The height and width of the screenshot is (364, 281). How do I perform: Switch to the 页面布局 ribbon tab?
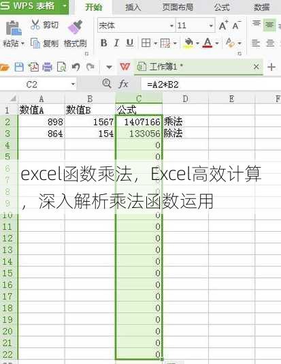(178, 7)
